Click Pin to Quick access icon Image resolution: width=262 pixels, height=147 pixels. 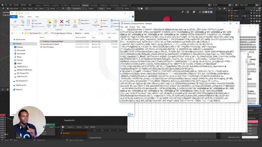coord(15,22)
